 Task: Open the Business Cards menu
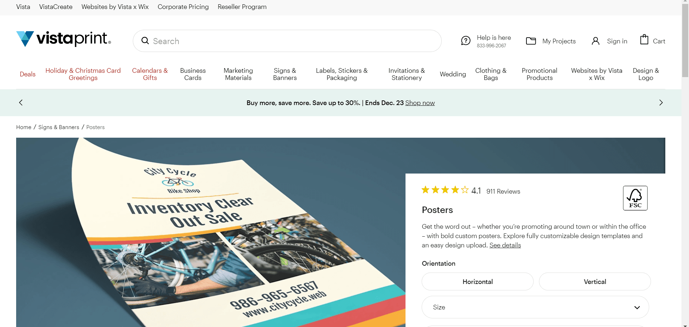[x=193, y=74]
